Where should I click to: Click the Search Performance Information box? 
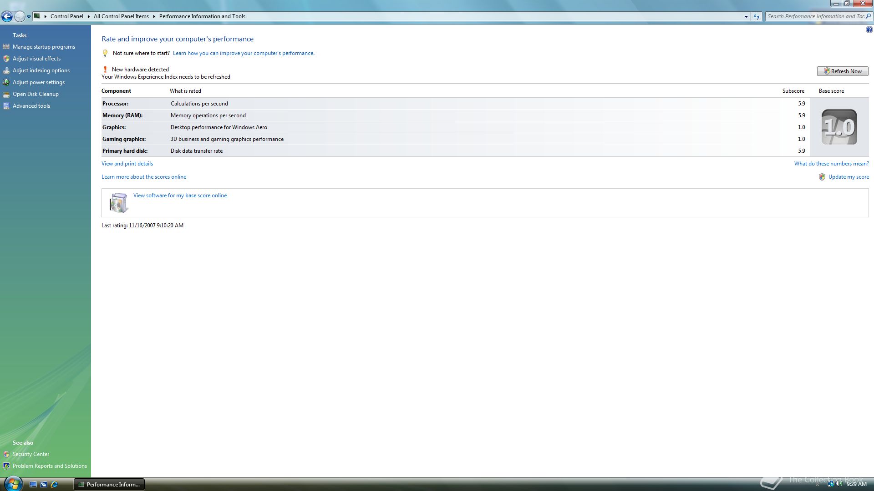(815, 16)
